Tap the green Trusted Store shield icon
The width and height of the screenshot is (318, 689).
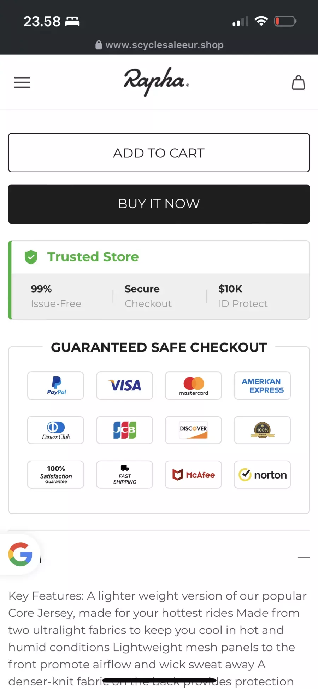[31, 257]
